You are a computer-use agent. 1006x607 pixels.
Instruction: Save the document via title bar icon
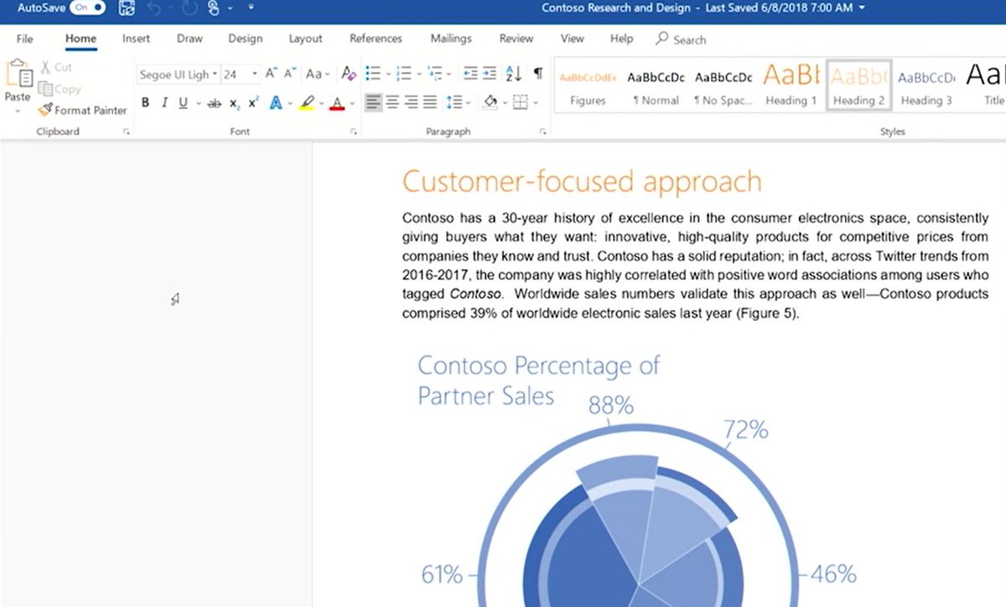point(127,8)
